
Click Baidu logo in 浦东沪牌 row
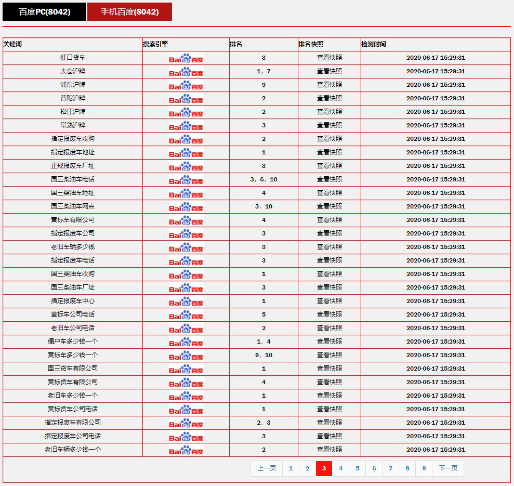pyautogui.click(x=186, y=85)
